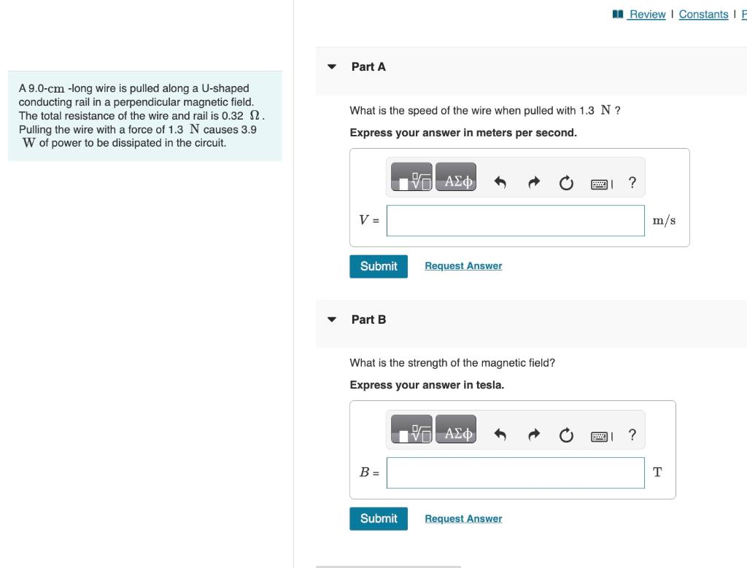The width and height of the screenshot is (747, 568).
Task: Show keyboard shortcuts in Part A
Action: coord(601,184)
